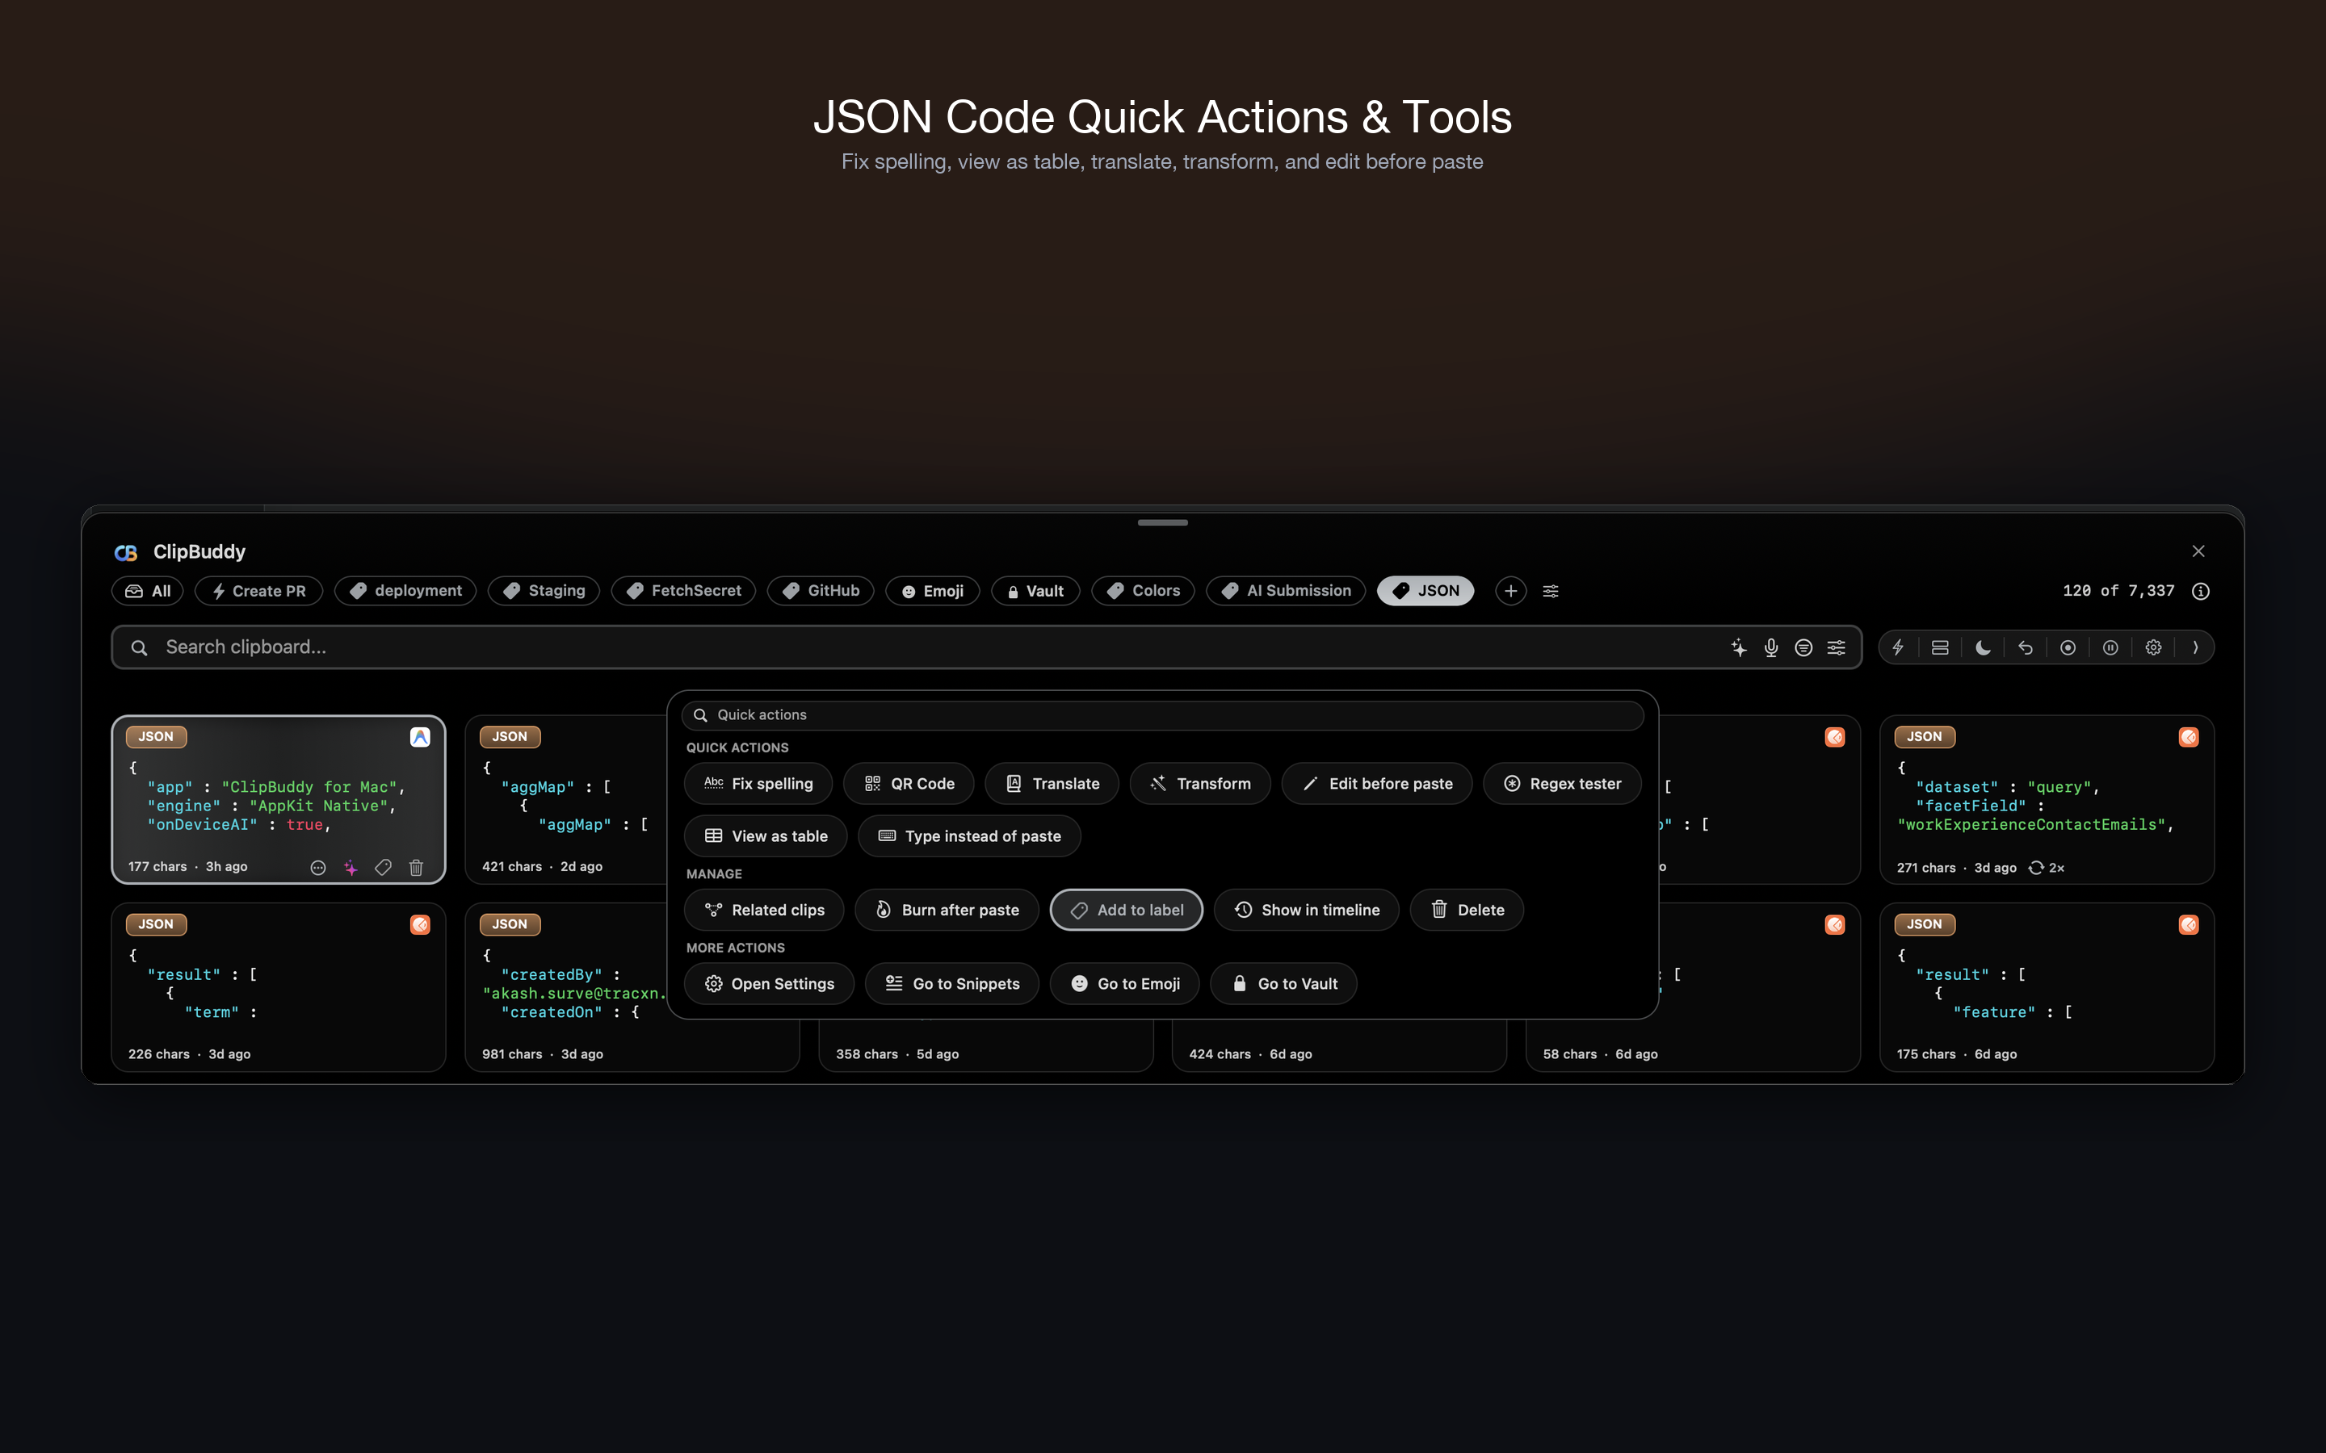Click the undo arrow toolbar icon

[x=2026, y=647]
